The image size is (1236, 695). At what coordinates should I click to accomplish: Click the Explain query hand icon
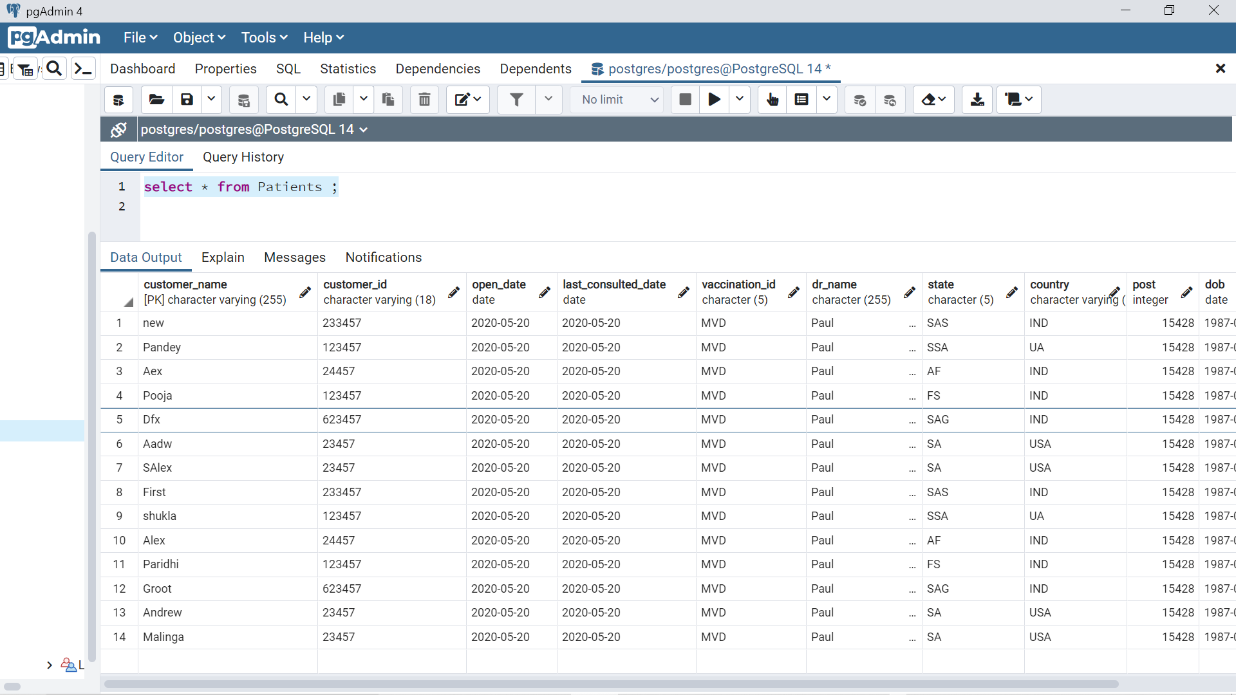point(772,100)
